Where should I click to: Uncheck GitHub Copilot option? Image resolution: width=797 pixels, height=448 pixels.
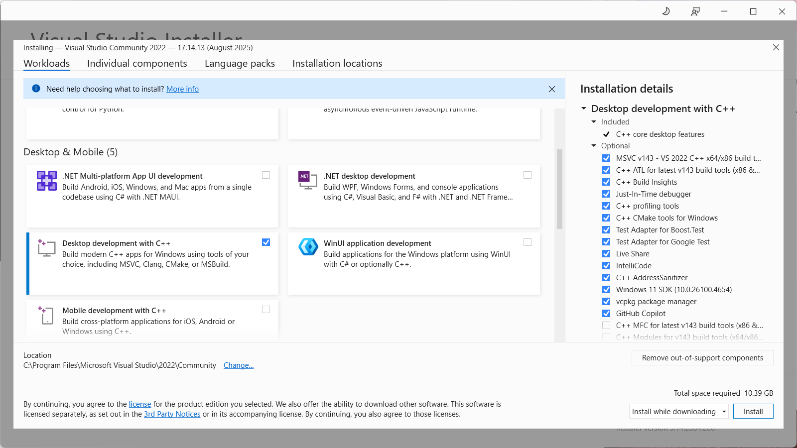[x=606, y=314]
